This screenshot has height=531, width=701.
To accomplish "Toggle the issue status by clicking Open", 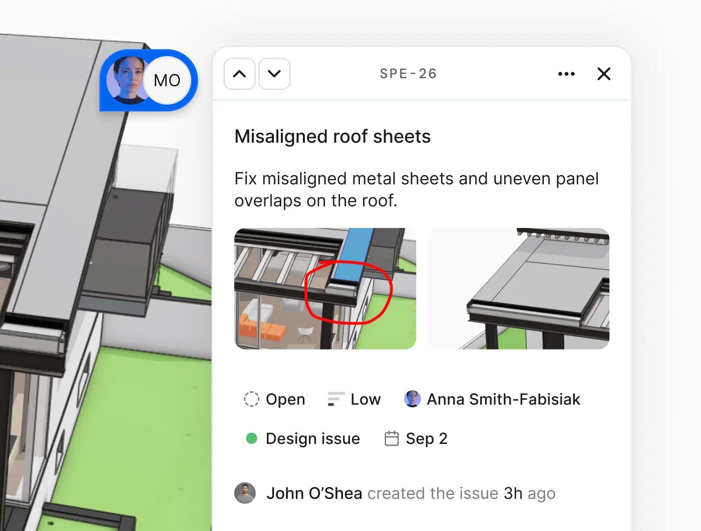I will coord(285,399).
